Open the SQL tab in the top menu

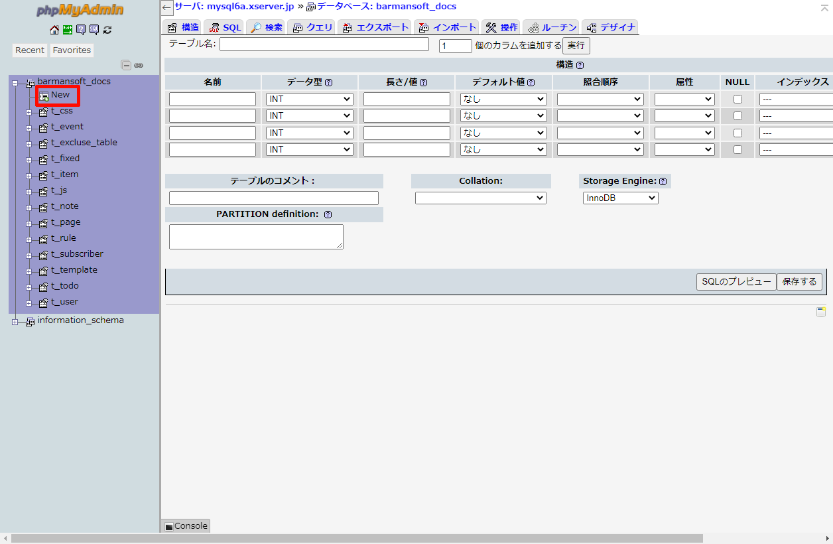[225, 27]
